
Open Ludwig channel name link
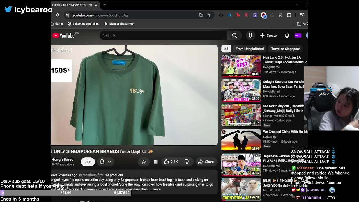pos(268,137)
